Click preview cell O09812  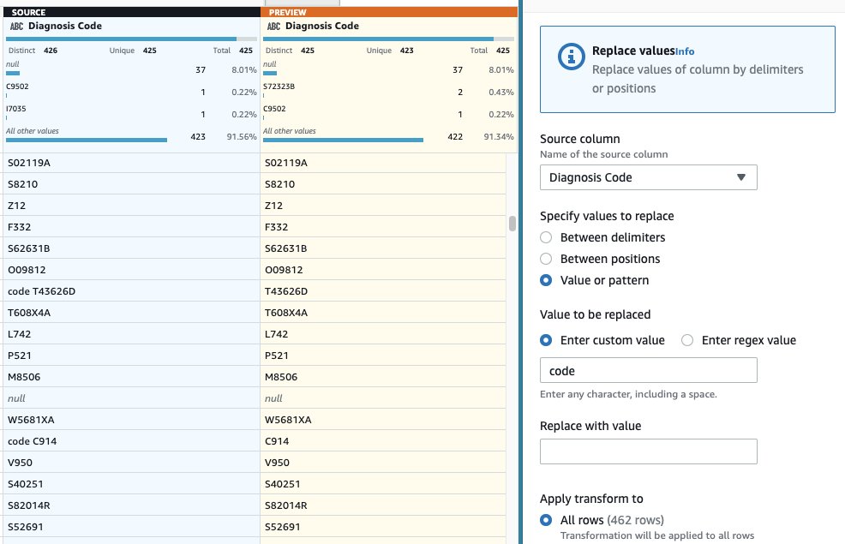tap(383, 270)
